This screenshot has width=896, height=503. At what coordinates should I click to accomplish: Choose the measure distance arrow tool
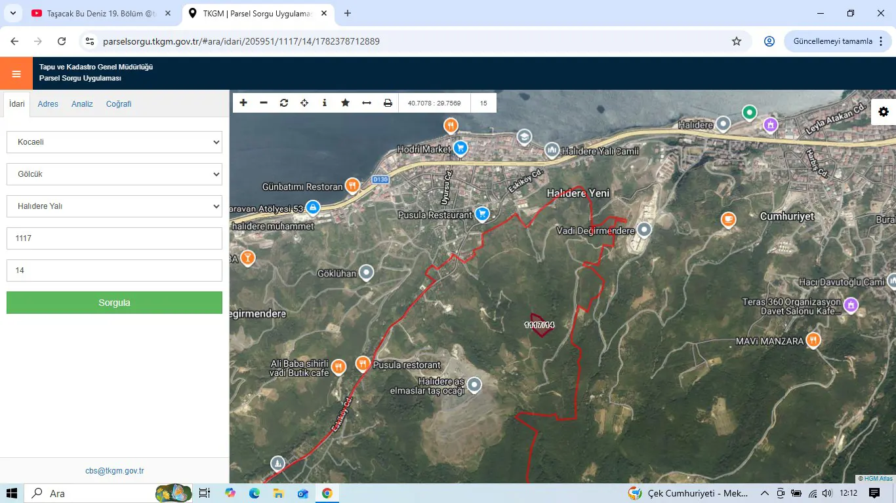click(x=367, y=103)
